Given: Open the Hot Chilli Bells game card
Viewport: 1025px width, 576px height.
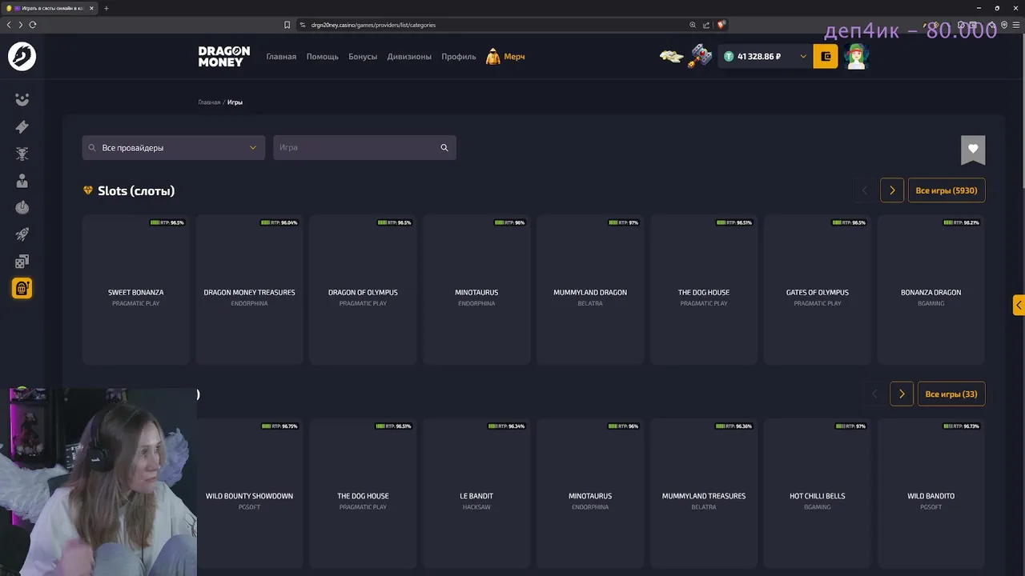Looking at the screenshot, I should 818,493.
